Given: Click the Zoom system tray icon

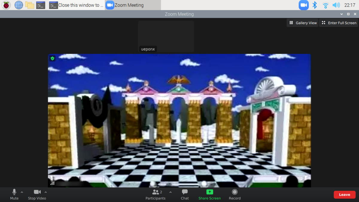Looking at the screenshot, I should [304, 5].
